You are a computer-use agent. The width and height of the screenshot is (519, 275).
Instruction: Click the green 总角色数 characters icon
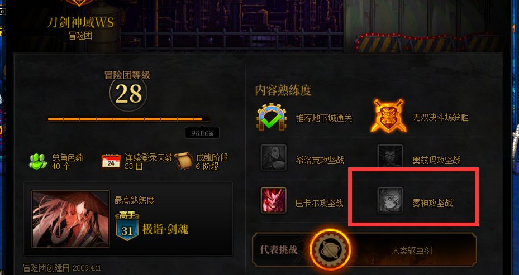tap(38, 162)
